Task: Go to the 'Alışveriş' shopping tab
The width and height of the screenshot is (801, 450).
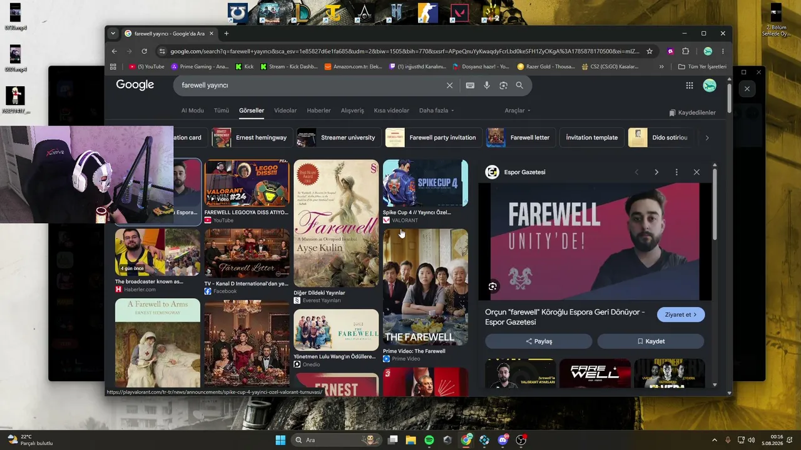Action: pyautogui.click(x=352, y=111)
